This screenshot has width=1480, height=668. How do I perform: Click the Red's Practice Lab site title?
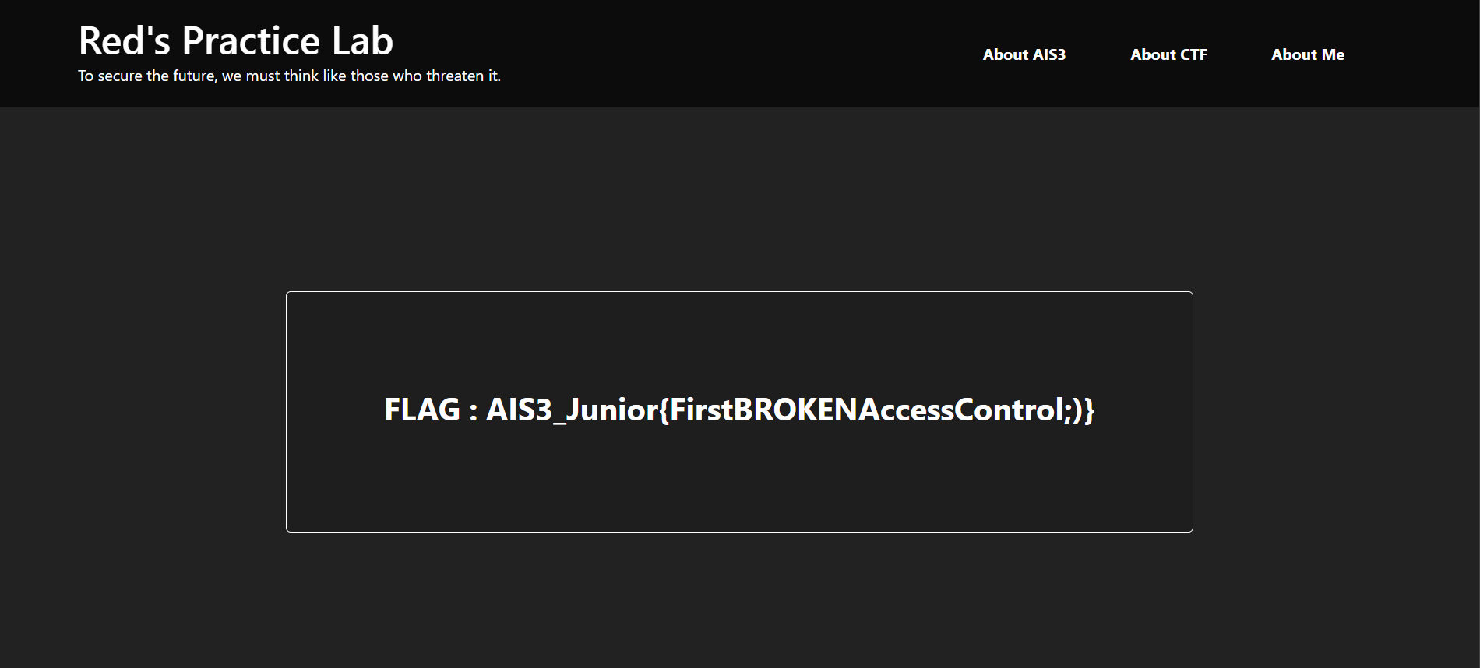tap(235, 40)
